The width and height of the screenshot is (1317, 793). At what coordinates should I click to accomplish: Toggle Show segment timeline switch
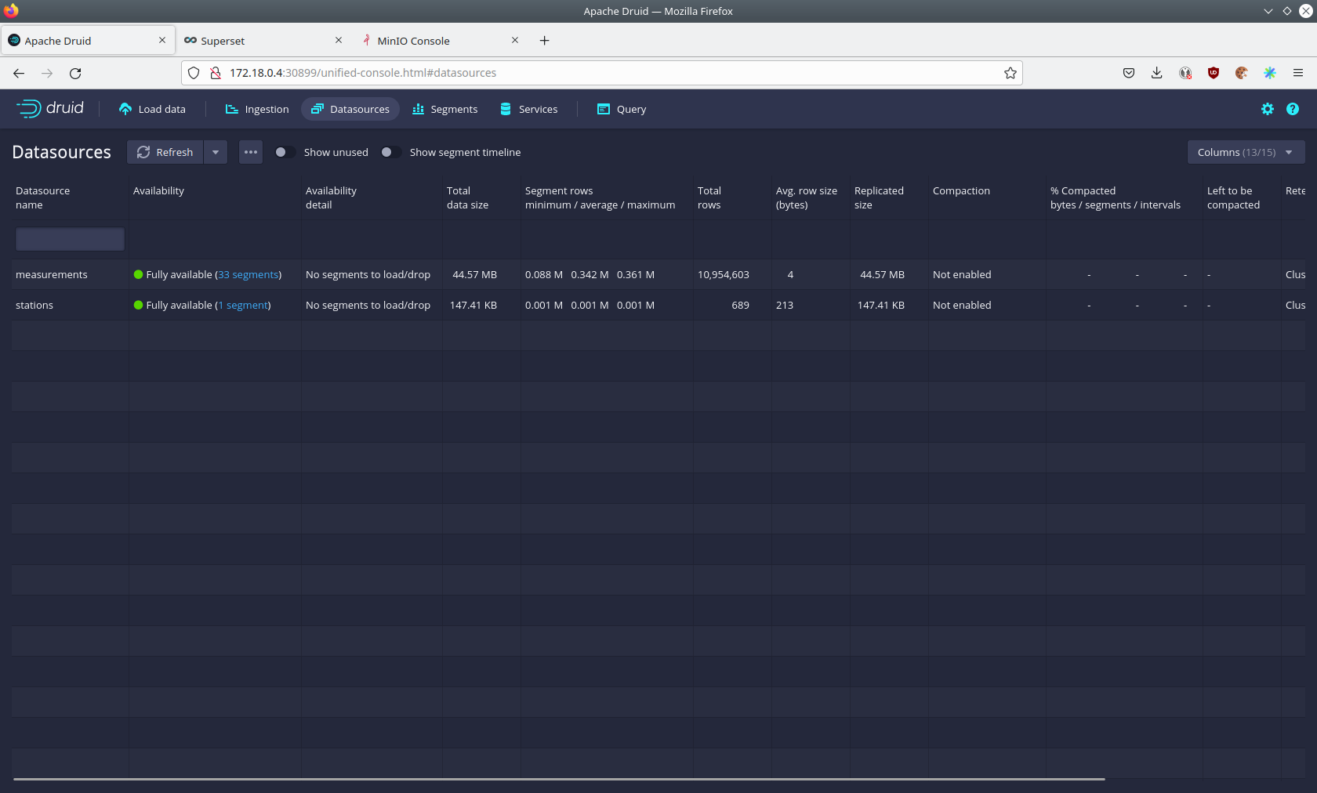(390, 152)
